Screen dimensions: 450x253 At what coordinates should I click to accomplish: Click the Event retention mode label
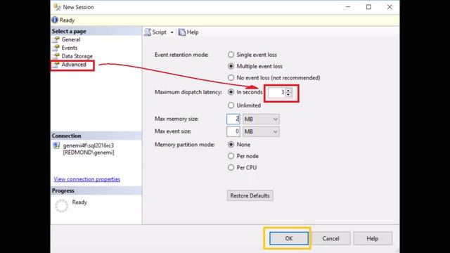181,55
